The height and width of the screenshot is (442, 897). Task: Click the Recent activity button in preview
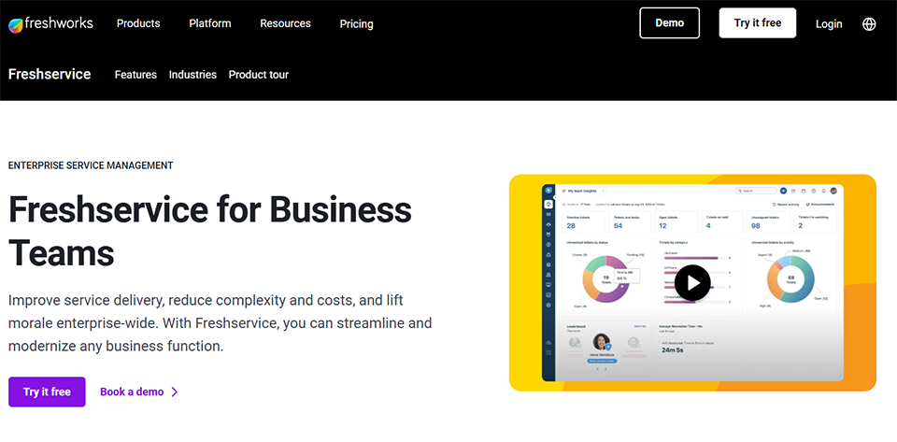point(786,204)
